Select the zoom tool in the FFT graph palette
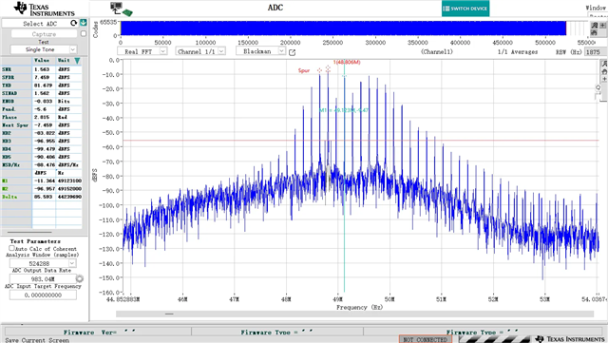Viewport: 608px width, 343px height. (604, 64)
